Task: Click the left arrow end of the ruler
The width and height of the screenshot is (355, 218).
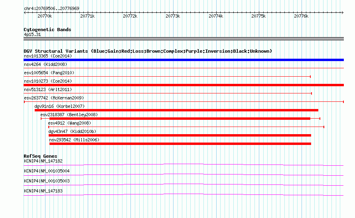Action: [25, 13]
